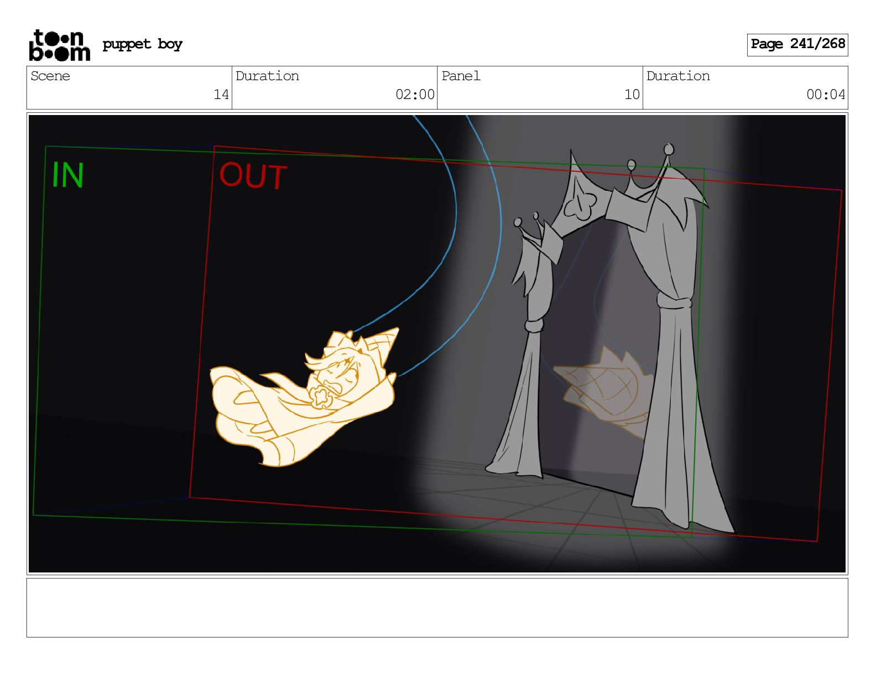
Task: Select the scene number '14'
Action: (221, 95)
